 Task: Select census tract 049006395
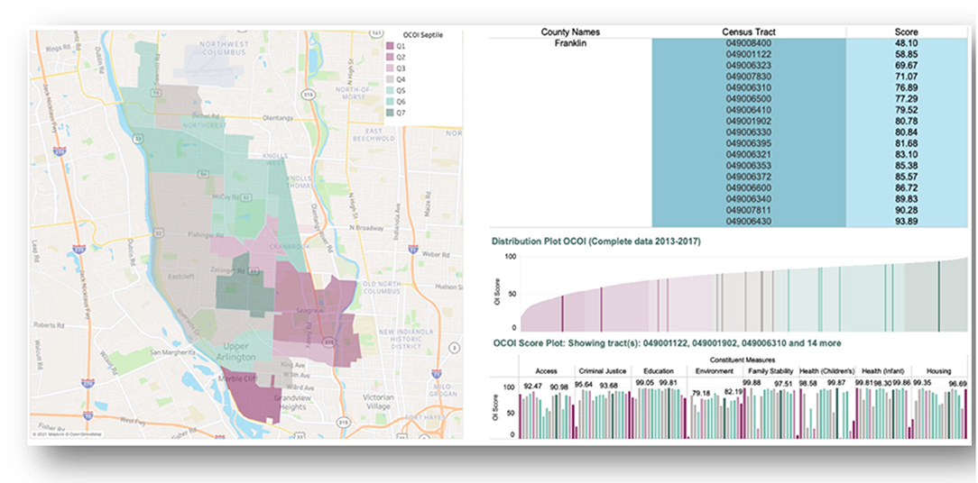(x=749, y=144)
